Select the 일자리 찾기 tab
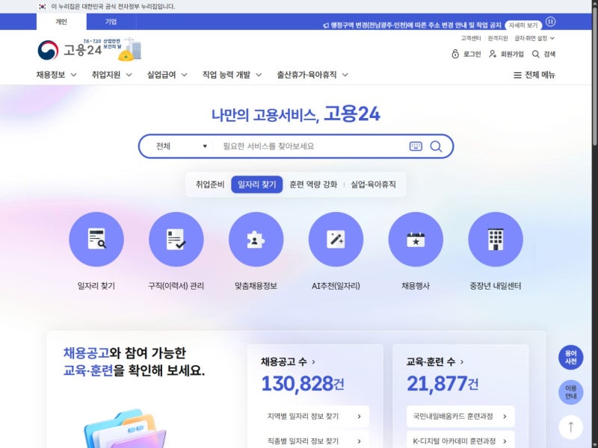598x448 pixels. [x=256, y=184]
